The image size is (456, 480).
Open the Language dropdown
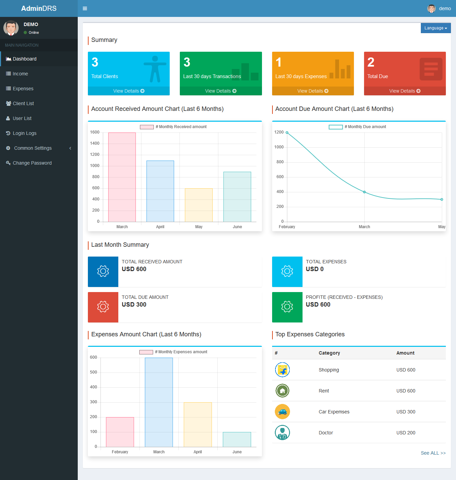436,28
